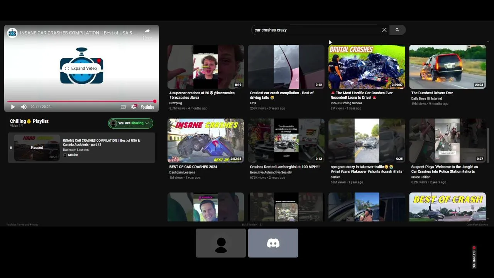Click title 'Craziest car crash compilation'
This screenshot has height=278, width=494.
tap(282, 95)
